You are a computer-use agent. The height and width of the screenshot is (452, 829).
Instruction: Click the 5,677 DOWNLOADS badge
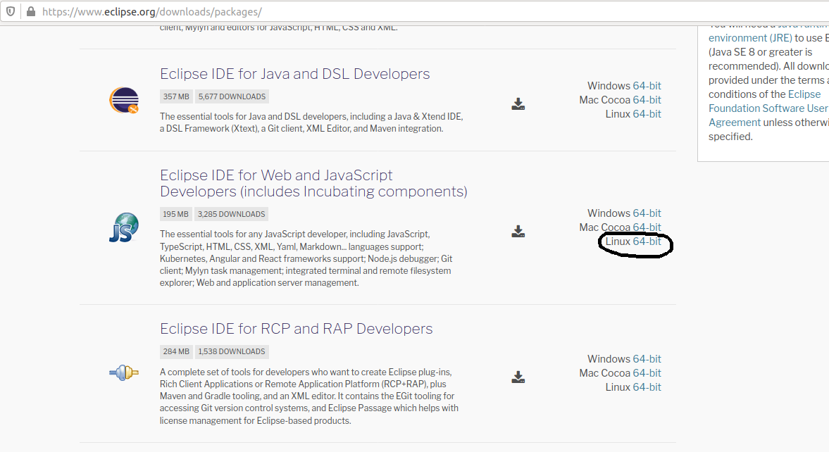pos(232,96)
